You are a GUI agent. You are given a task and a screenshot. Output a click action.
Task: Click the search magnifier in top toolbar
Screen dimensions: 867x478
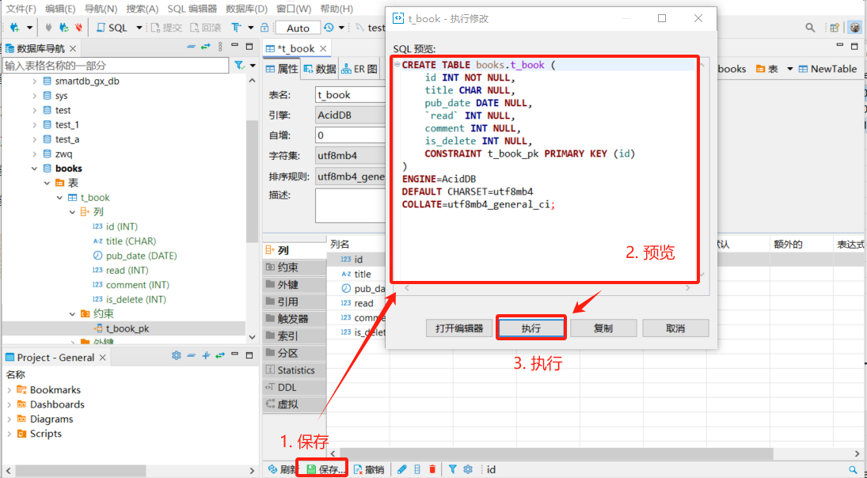810,28
